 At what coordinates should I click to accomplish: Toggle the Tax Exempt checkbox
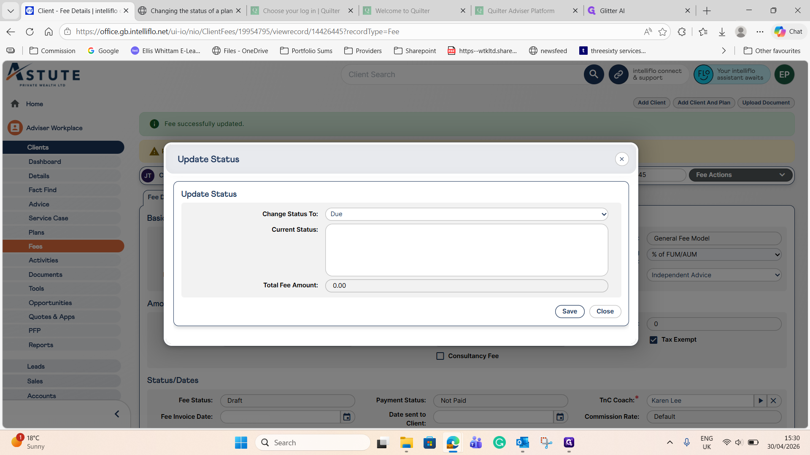pos(653,340)
